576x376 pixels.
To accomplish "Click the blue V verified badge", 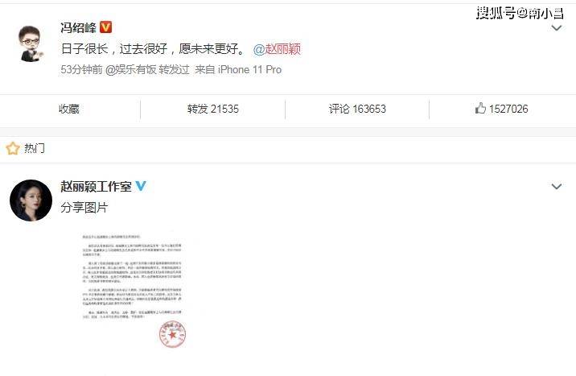I will pyautogui.click(x=141, y=186).
